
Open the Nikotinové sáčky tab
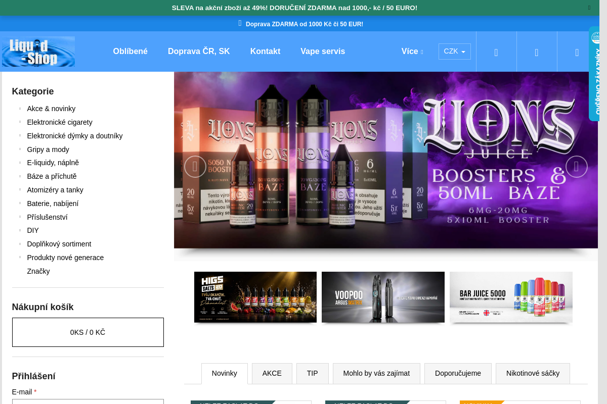point(533,374)
